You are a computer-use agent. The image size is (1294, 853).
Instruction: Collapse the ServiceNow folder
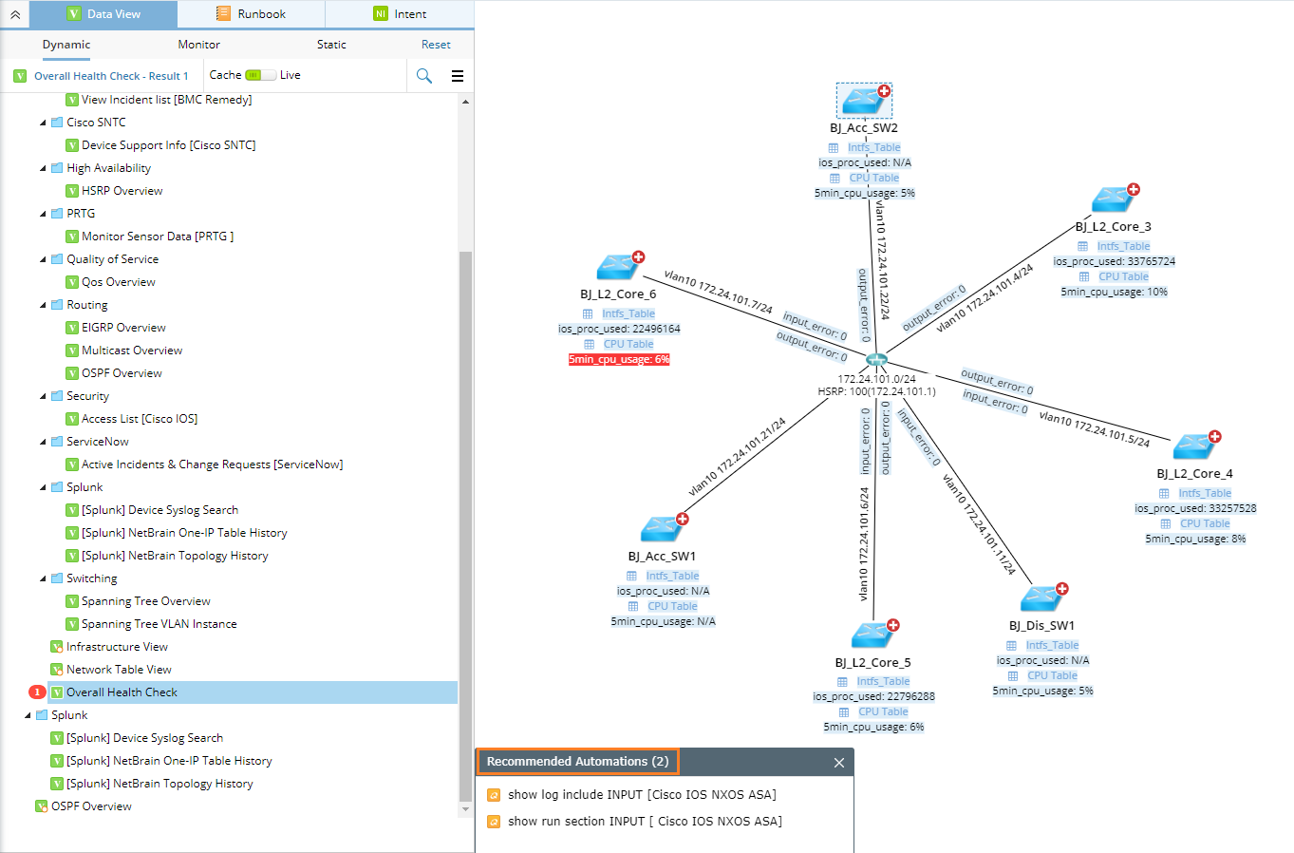click(43, 442)
